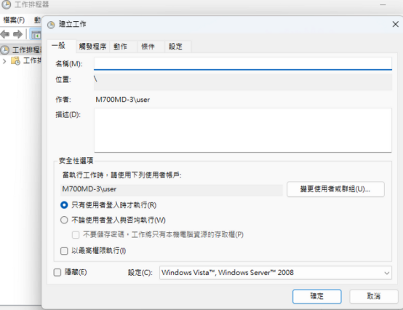The image size is (403, 310).
Task: Open the 設定 Windows Vista dropdown
Action: click(275, 272)
